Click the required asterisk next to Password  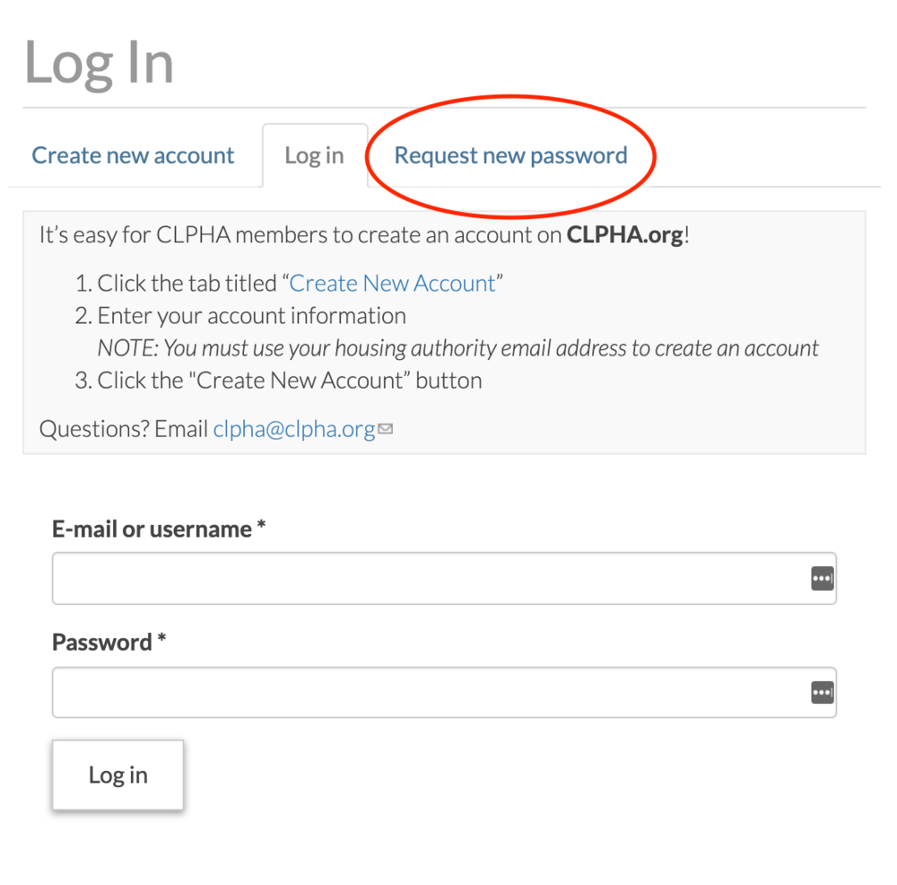pyautogui.click(x=161, y=637)
